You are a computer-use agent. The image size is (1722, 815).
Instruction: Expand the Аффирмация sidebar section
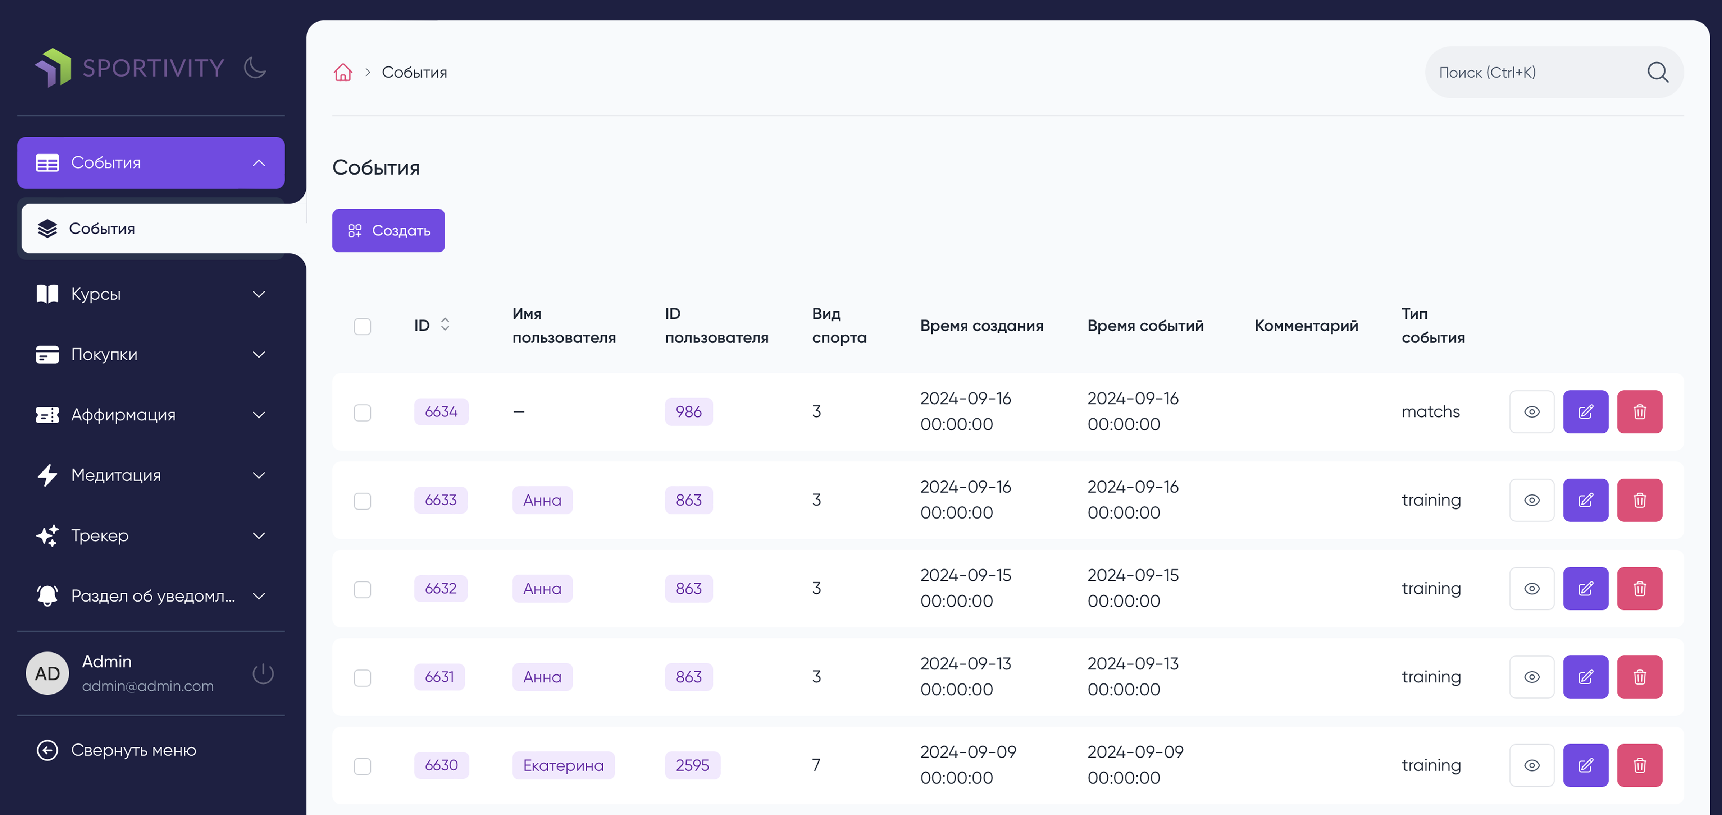pyautogui.click(x=151, y=415)
